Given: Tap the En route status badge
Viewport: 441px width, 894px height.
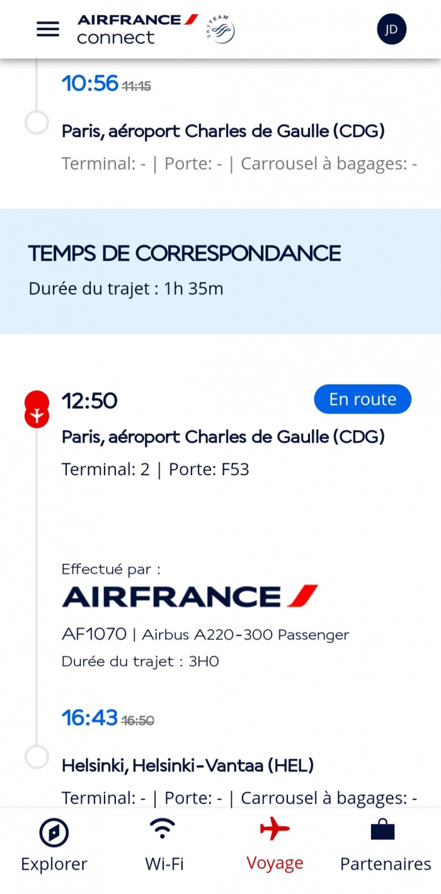Looking at the screenshot, I should pos(362,399).
